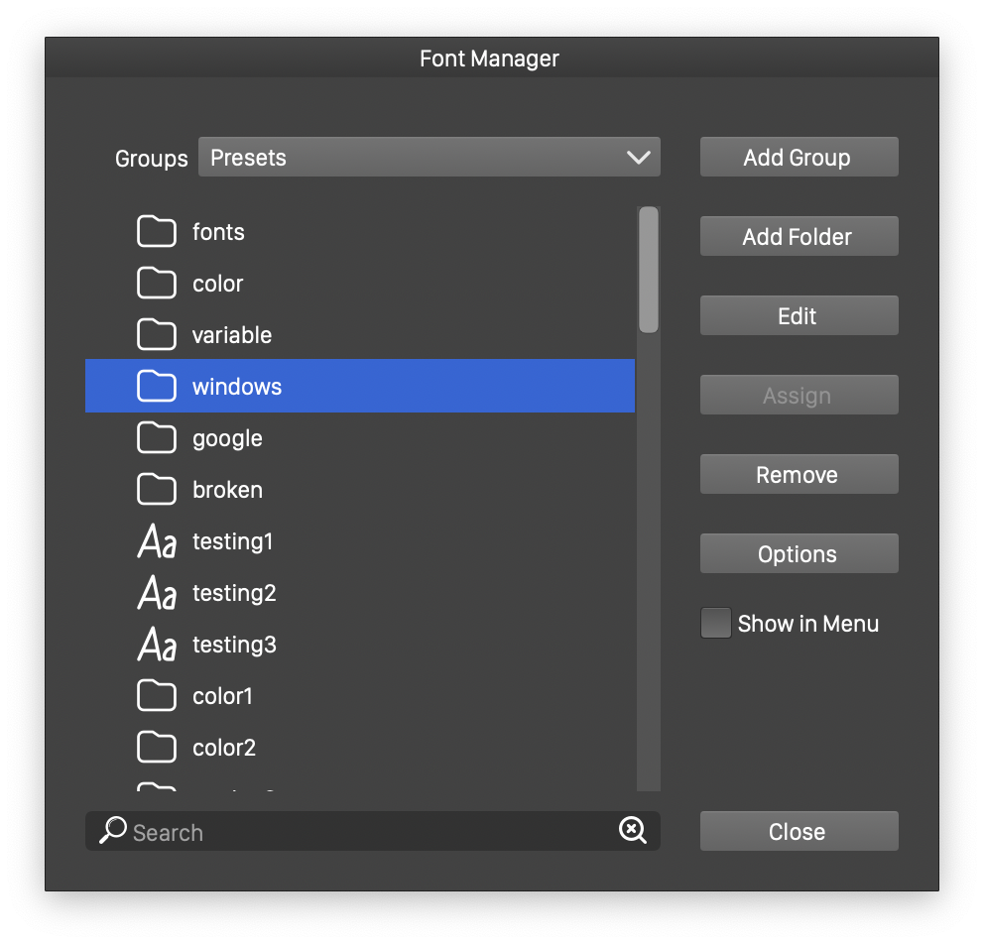The height and width of the screenshot is (944, 984).
Task: Open the Groups Presets dropdown
Action: (x=429, y=158)
